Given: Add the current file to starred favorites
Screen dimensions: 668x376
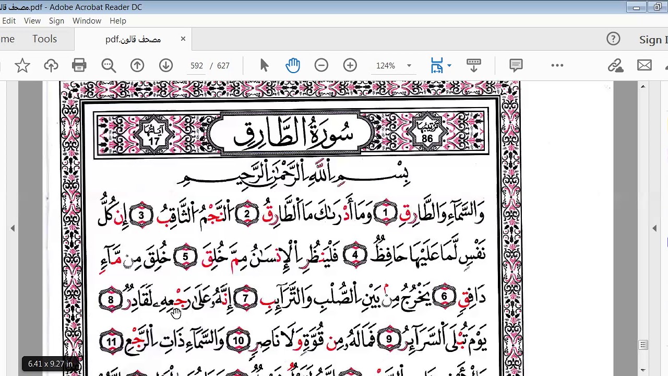Looking at the screenshot, I should (x=22, y=65).
